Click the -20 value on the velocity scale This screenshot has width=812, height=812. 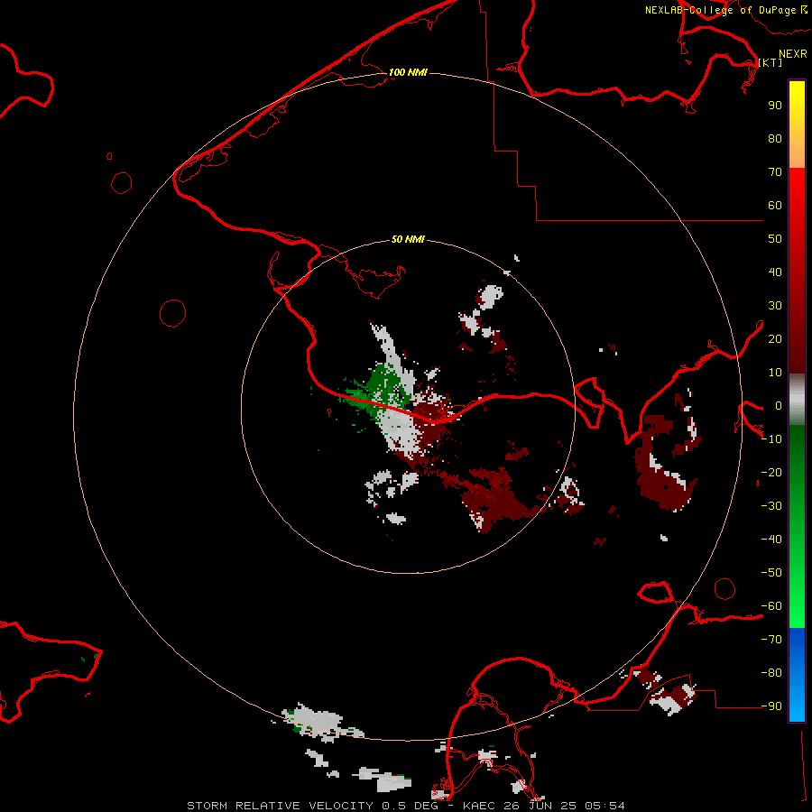point(771,472)
